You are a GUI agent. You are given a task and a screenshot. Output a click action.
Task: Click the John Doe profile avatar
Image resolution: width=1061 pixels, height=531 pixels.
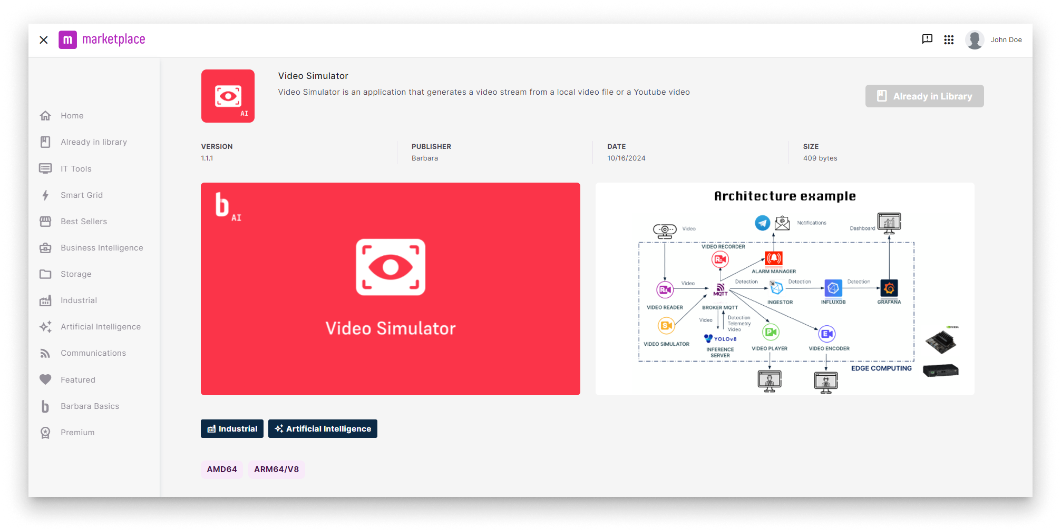975,40
